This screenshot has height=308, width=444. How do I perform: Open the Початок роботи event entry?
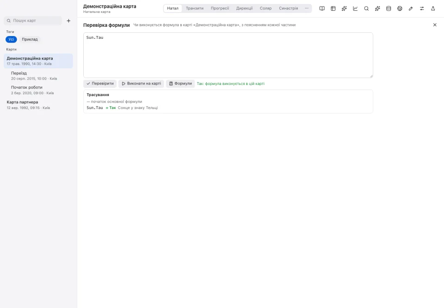pyautogui.click(x=38, y=90)
